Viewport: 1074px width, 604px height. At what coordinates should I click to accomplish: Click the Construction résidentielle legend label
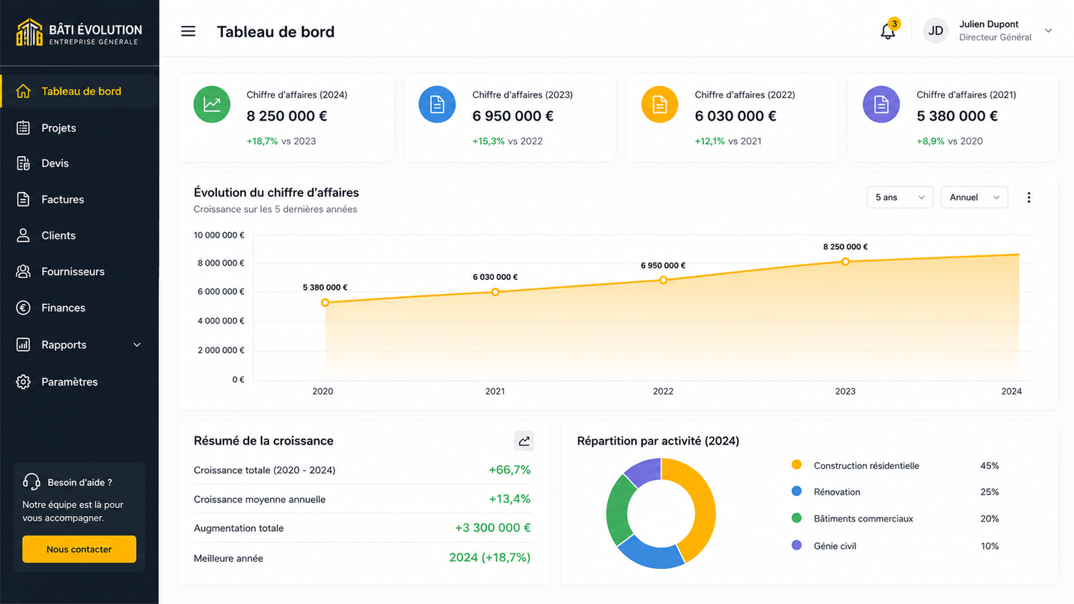[866, 465]
